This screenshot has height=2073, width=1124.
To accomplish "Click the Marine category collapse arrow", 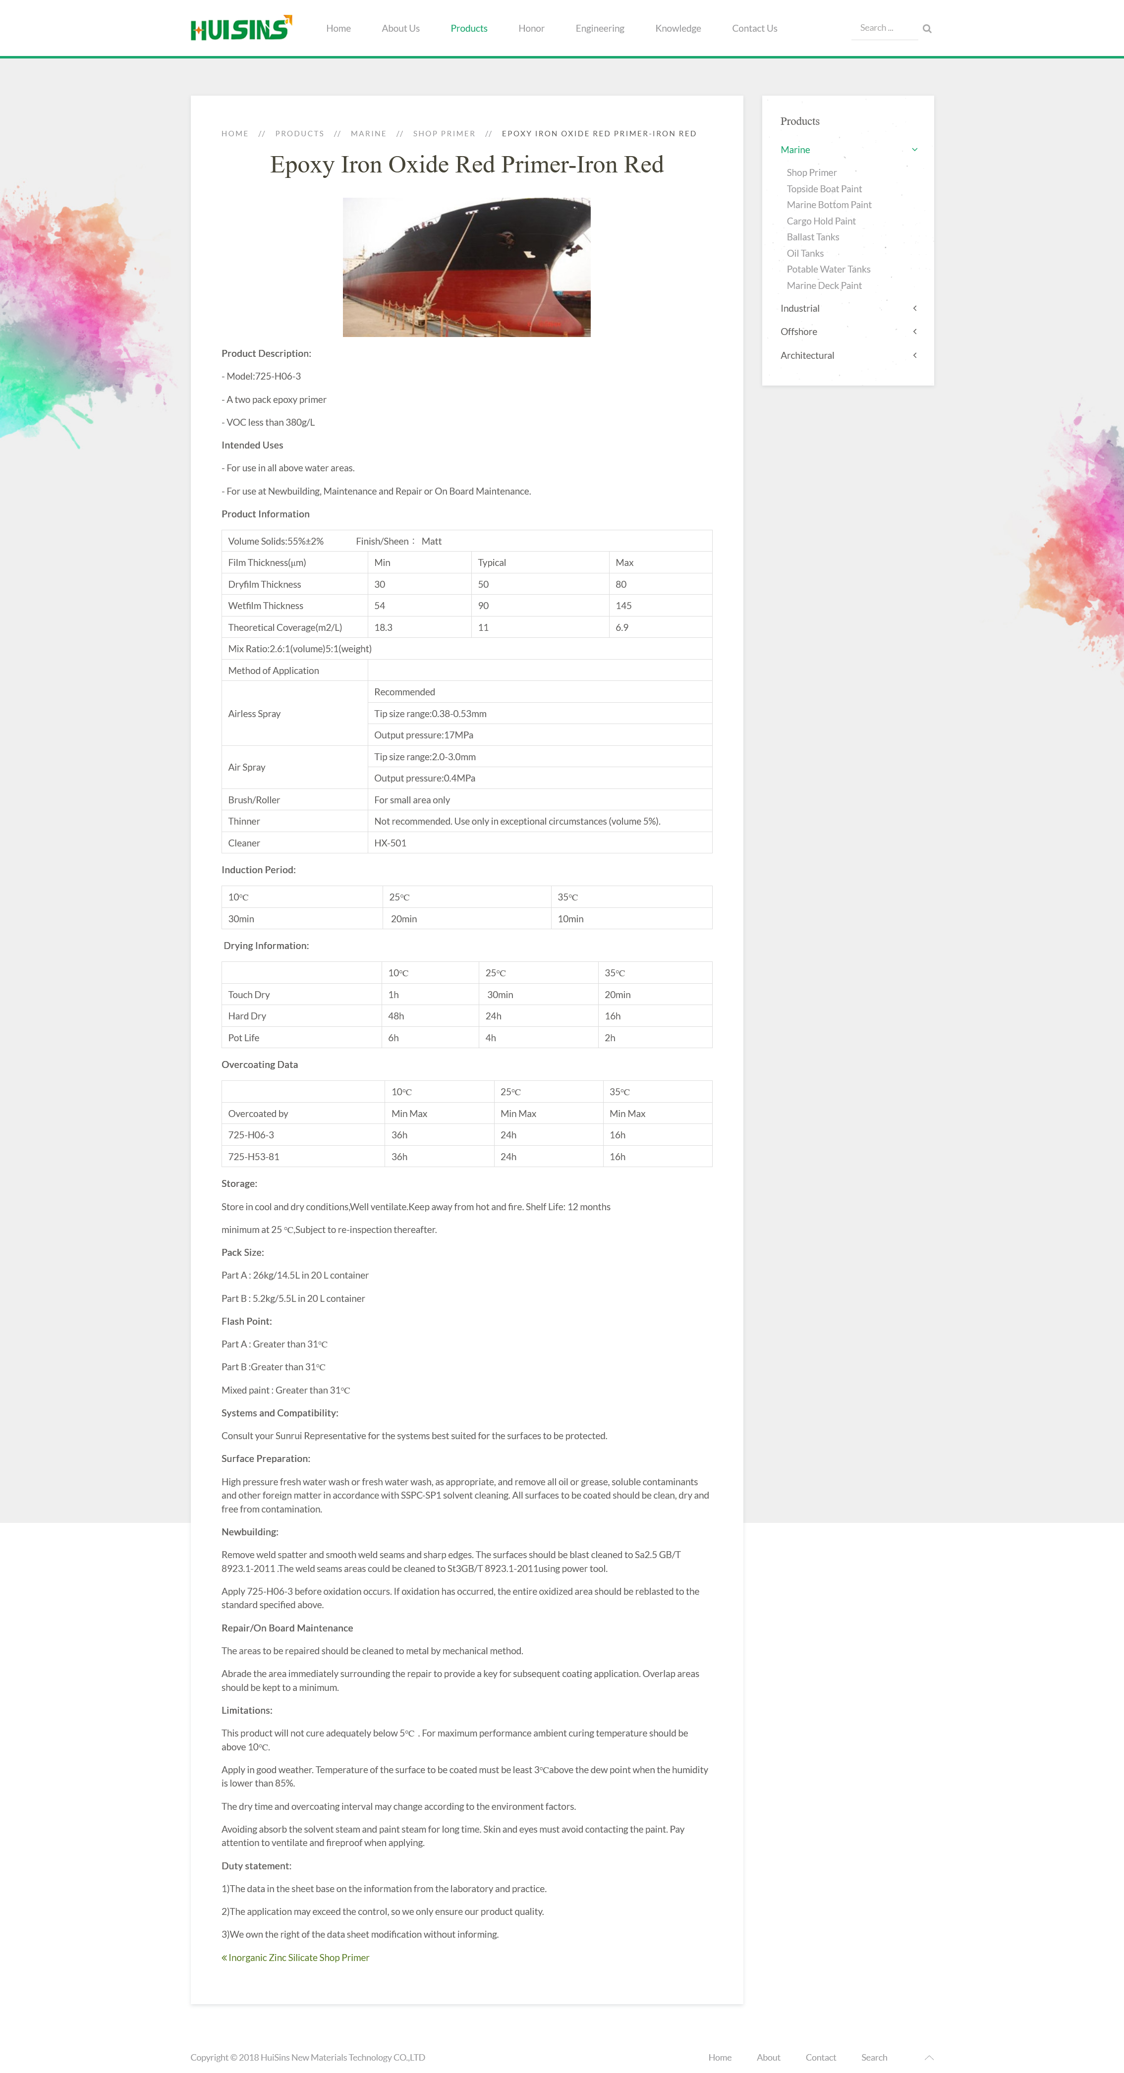I will tap(913, 150).
